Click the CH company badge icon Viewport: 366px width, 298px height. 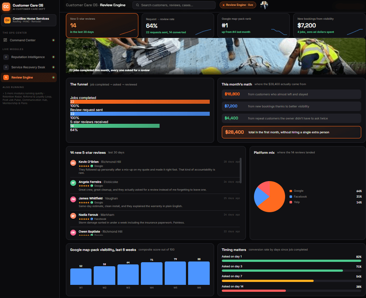coord(7,20)
